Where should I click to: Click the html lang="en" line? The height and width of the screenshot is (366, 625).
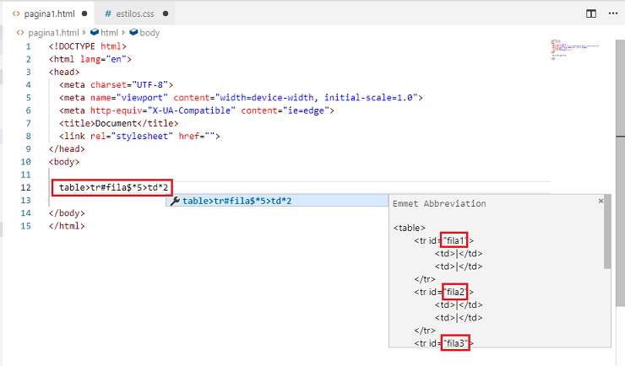(x=90, y=59)
